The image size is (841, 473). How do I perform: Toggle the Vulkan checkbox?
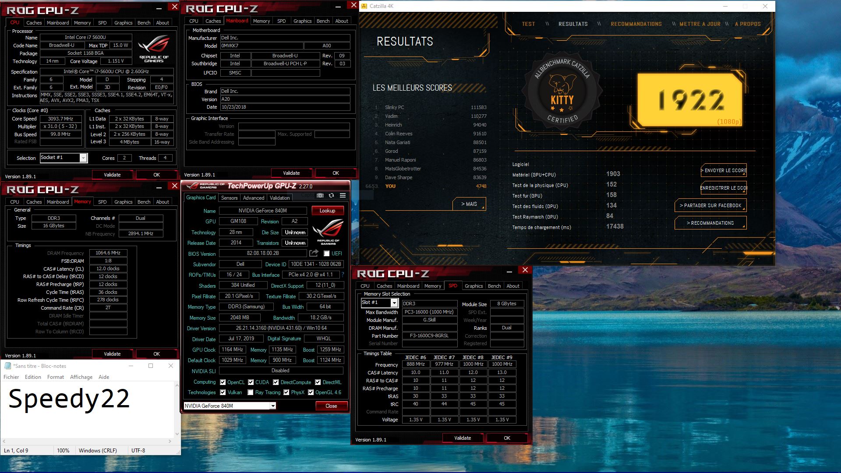(x=223, y=392)
